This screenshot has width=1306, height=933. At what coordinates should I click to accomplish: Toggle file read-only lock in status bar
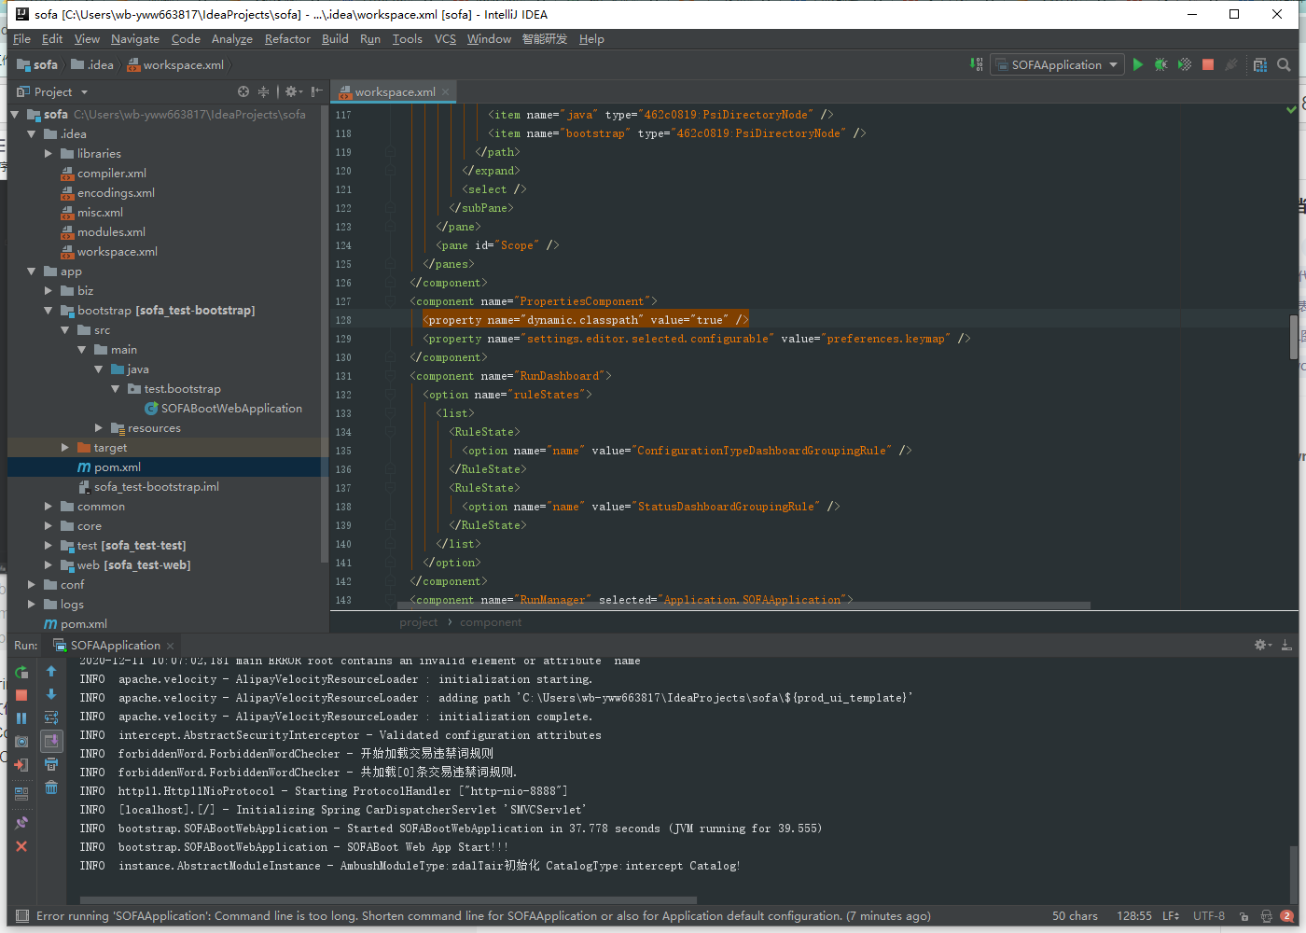[1243, 916]
